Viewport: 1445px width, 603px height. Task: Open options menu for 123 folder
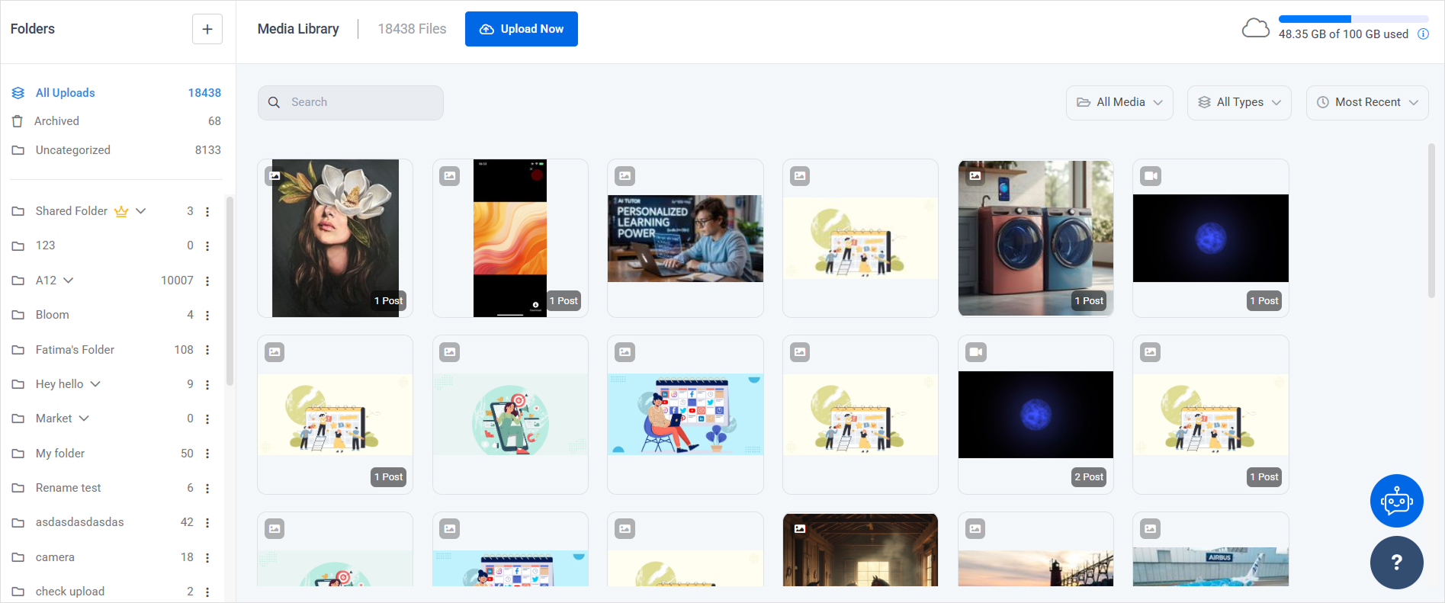point(207,246)
